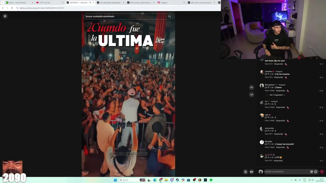This screenshot has height=183, width=326.
Task: Click the browser forward arrow
Action: click(7, 8)
